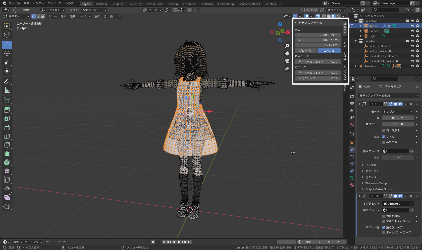Open the メッシュ menu in viewport header

[x=85, y=16]
